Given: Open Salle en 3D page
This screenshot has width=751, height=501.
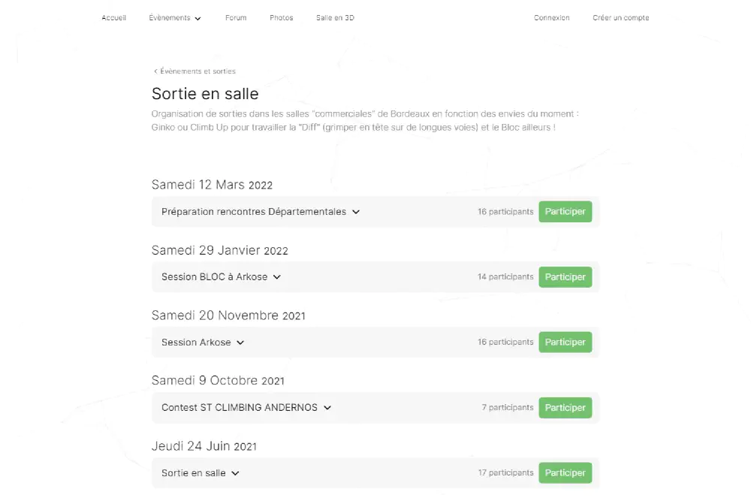Looking at the screenshot, I should (335, 18).
